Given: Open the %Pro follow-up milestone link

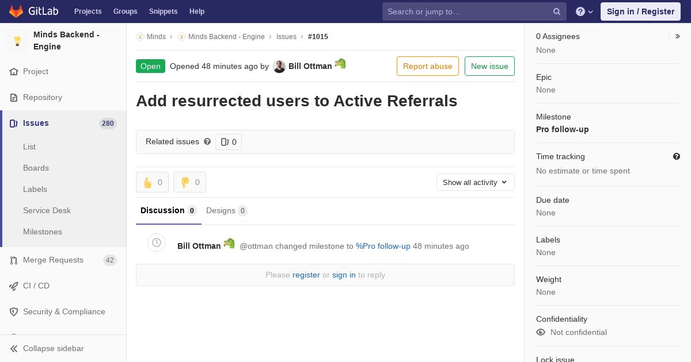Looking at the screenshot, I should pos(383,246).
